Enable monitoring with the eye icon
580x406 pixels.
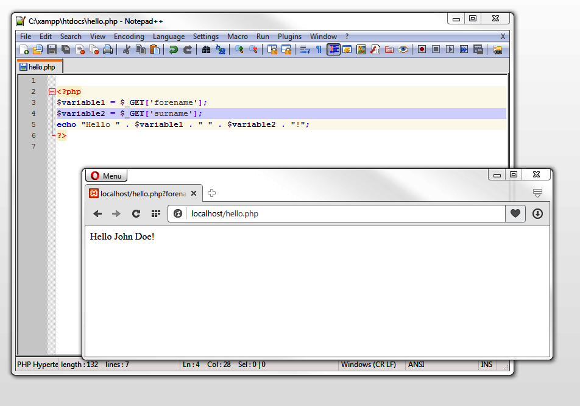pyautogui.click(x=403, y=49)
